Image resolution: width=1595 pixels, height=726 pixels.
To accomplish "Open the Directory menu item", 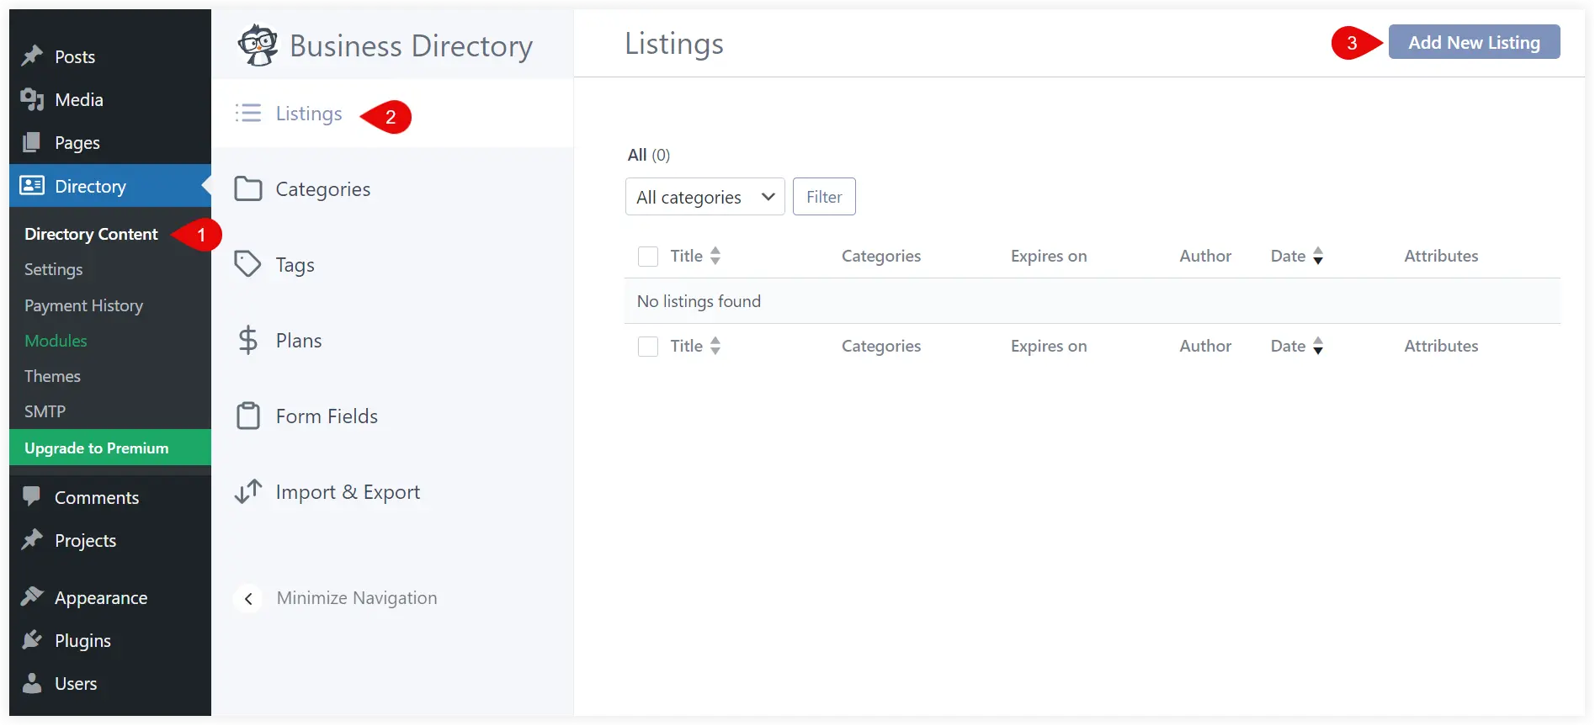I will pyautogui.click(x=110, y=185).
